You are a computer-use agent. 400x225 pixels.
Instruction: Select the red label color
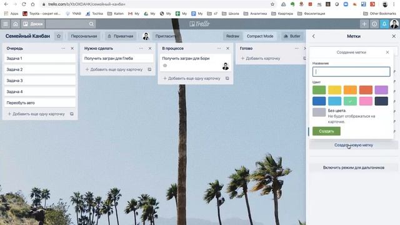(366, 90)
